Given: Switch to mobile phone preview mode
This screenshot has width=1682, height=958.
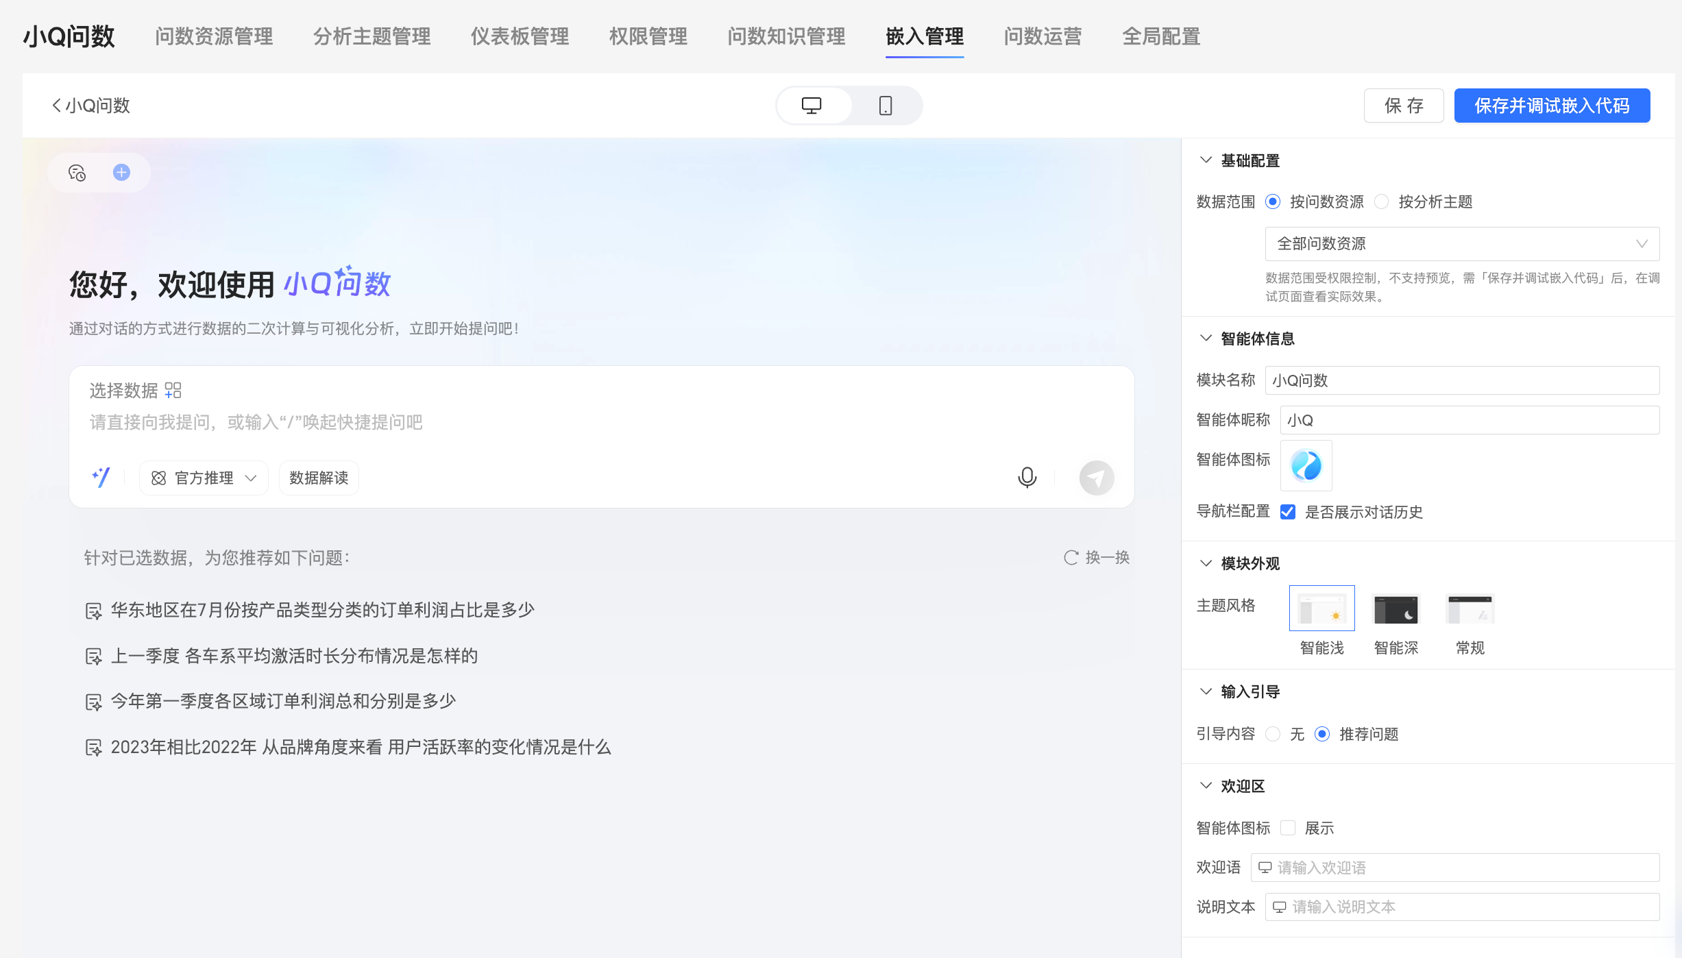Looking at the screenshot, I should (x=885, y=106).
